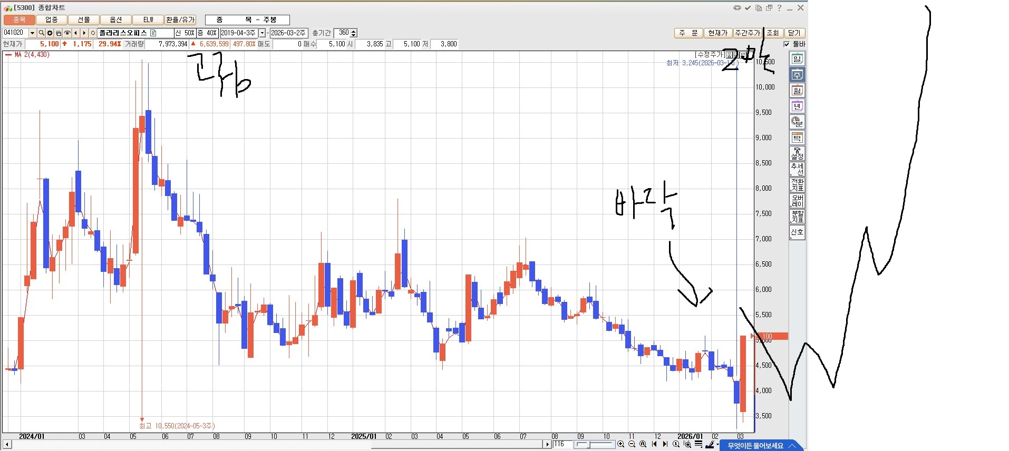Open chart settings (설정) icon

(797, 154)
